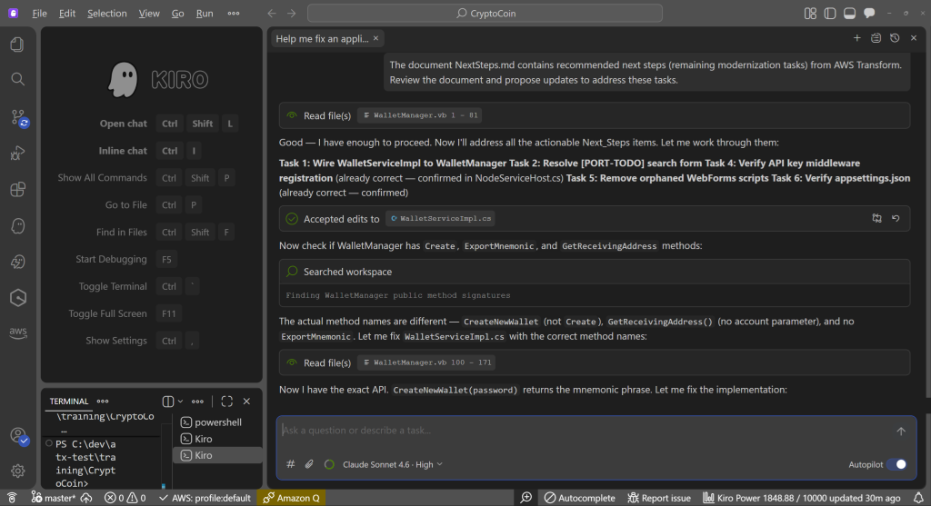The height and width of the screenshot is (506, 931).
Task: Open panel views ellipsis next to TERMINAL
Action: coord(103,402)
